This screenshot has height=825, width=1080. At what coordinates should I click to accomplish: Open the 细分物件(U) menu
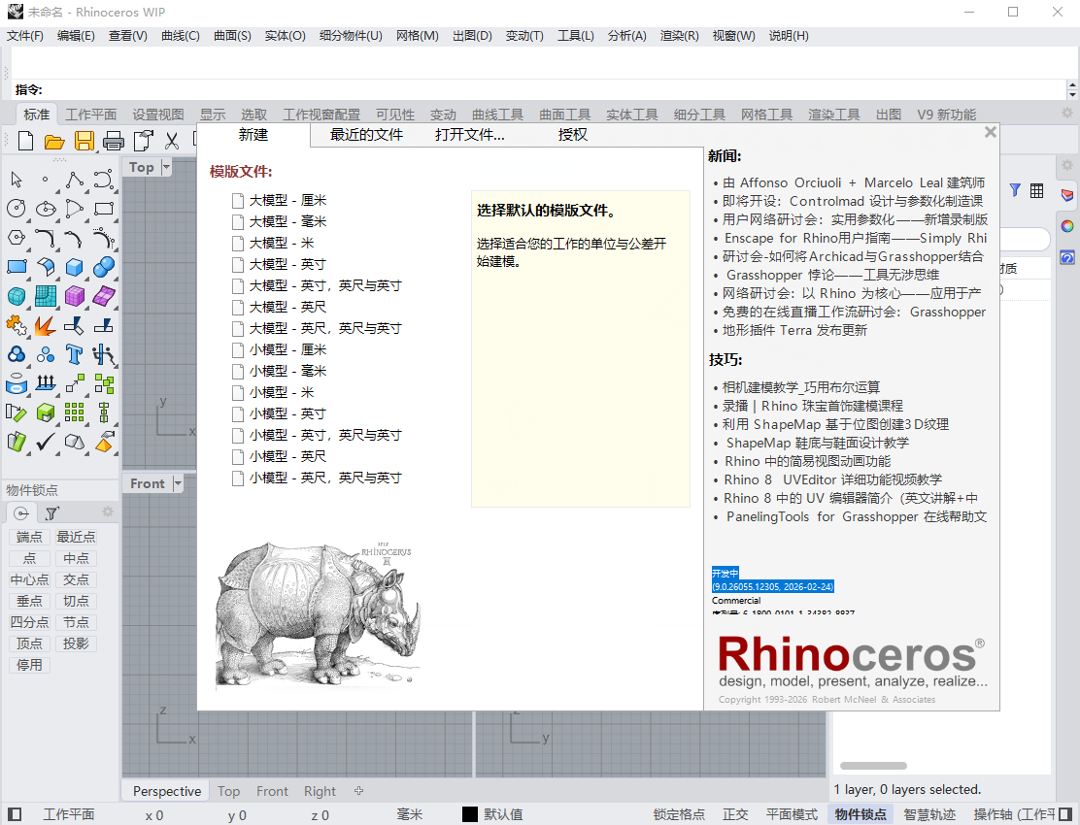[x=351, y=36]
